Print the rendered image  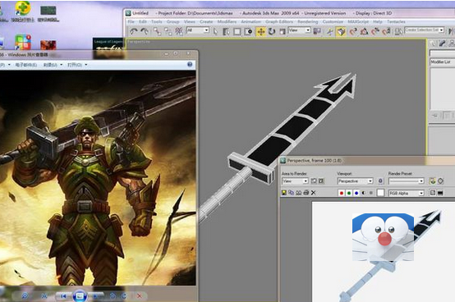click(x=306, y=193)
